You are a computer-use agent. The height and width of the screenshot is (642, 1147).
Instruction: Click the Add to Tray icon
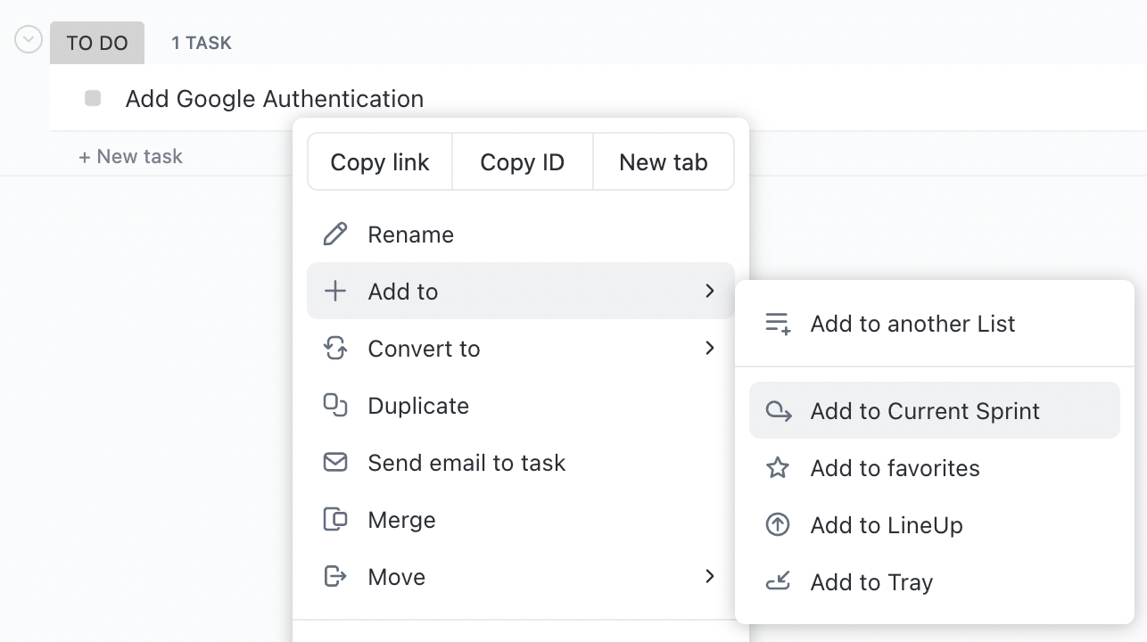pyautogui.click(x=778, y=582)
